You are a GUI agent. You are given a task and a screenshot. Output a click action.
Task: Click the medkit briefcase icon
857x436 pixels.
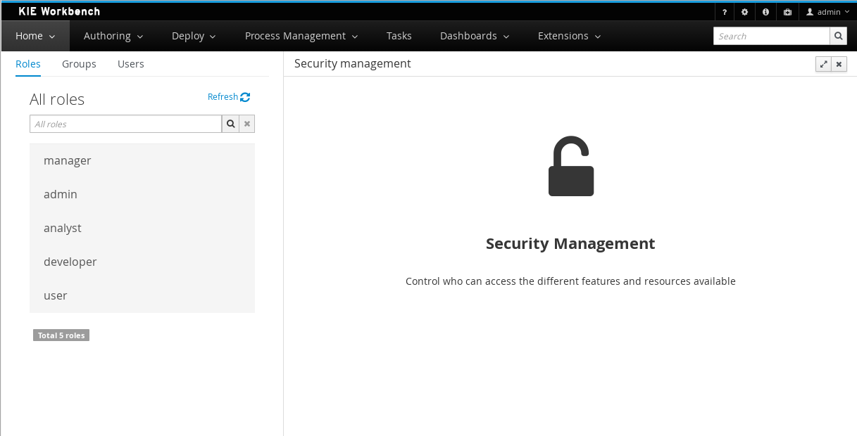click(x=787, y=12)
